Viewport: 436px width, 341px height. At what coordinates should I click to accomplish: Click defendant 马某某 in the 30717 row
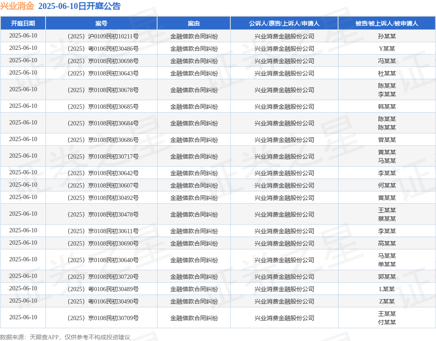point(387,161)
